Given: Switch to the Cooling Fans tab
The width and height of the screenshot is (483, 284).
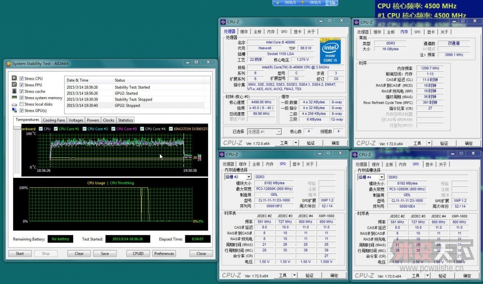Looking at the screenshot, I should click(x=54, y=120).
